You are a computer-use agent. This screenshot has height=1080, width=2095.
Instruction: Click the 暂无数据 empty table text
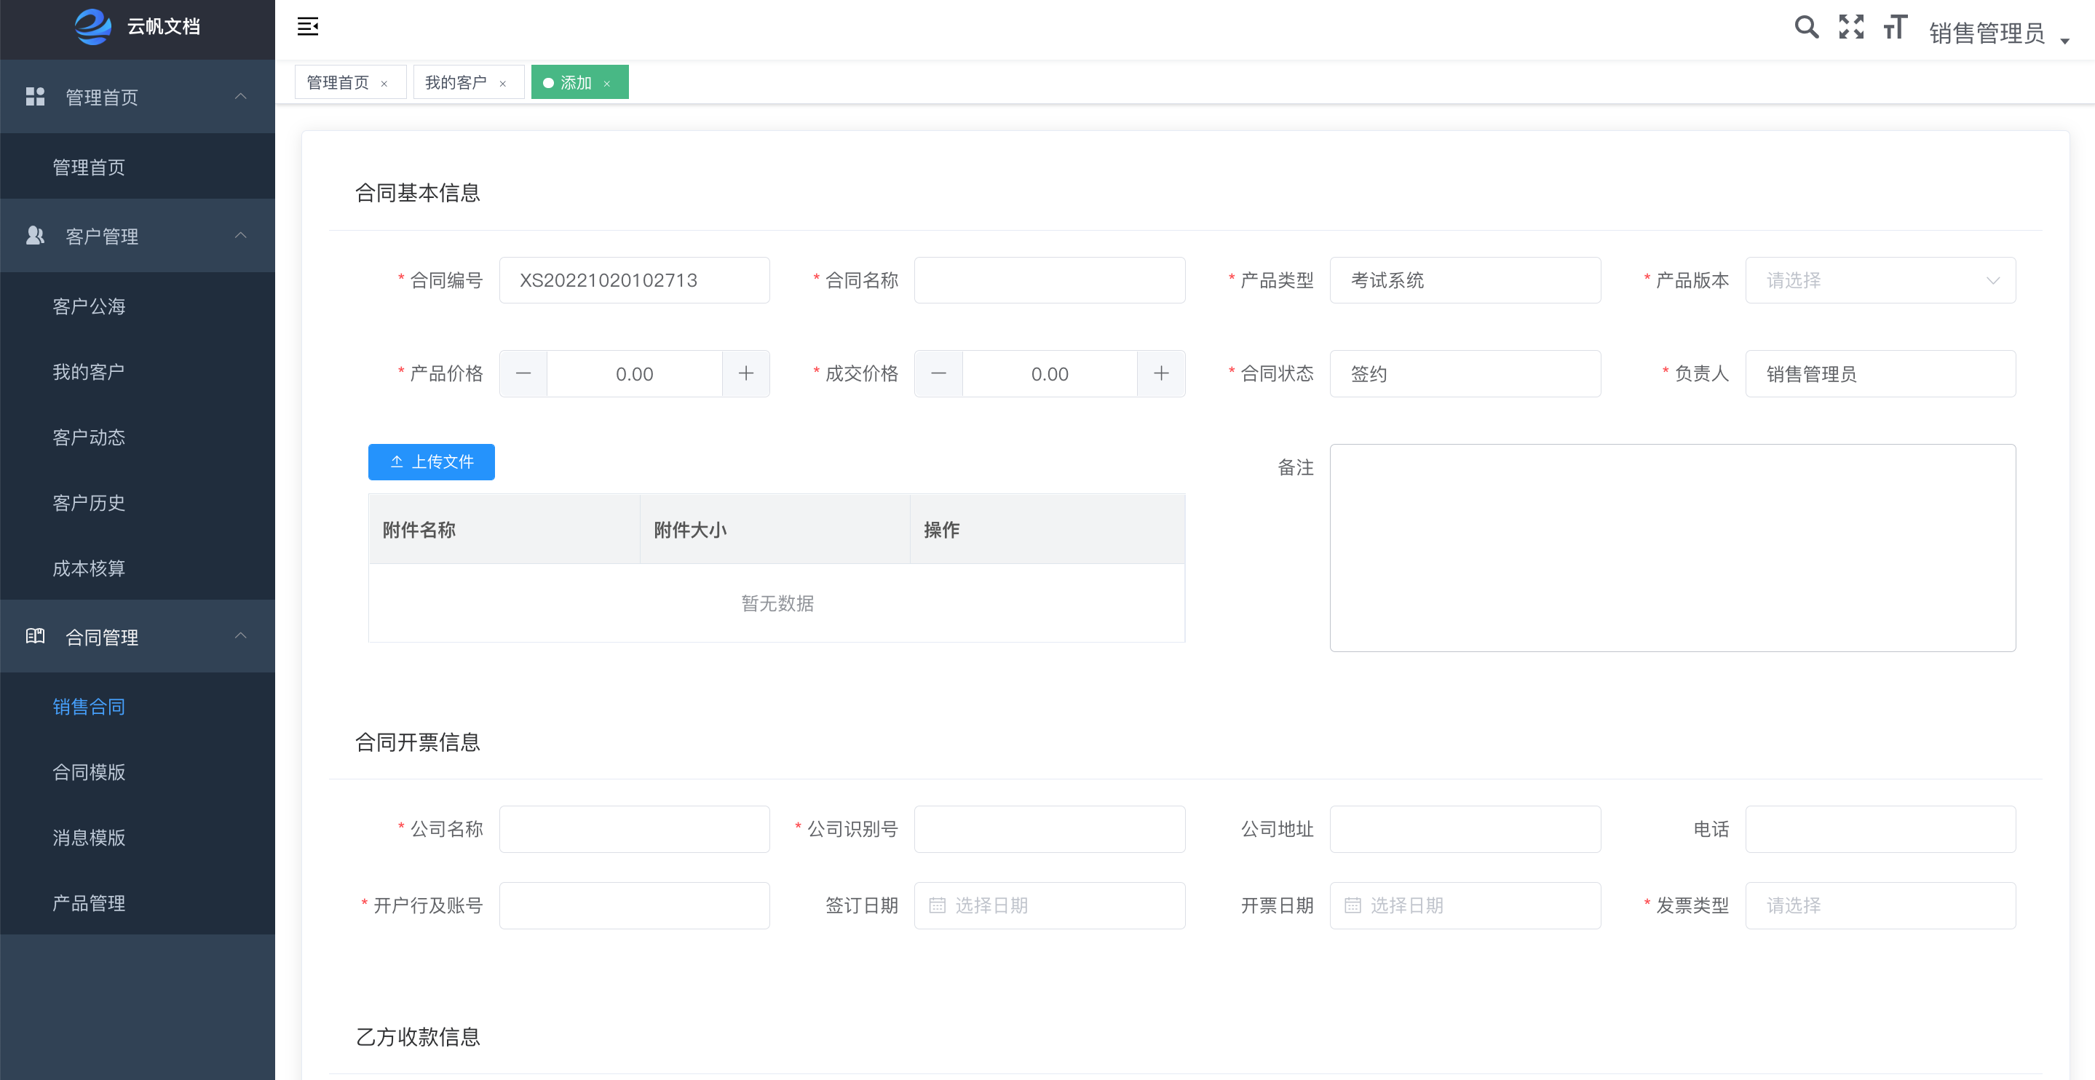pos(777,603)
